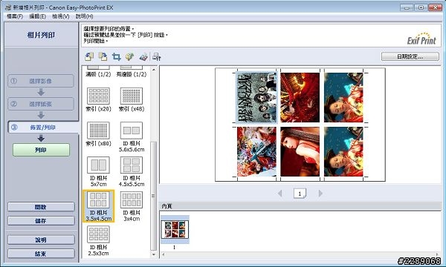
Task: Open the 編輯(E) menu
Action: pyautogui.click(x=38, y=16)
